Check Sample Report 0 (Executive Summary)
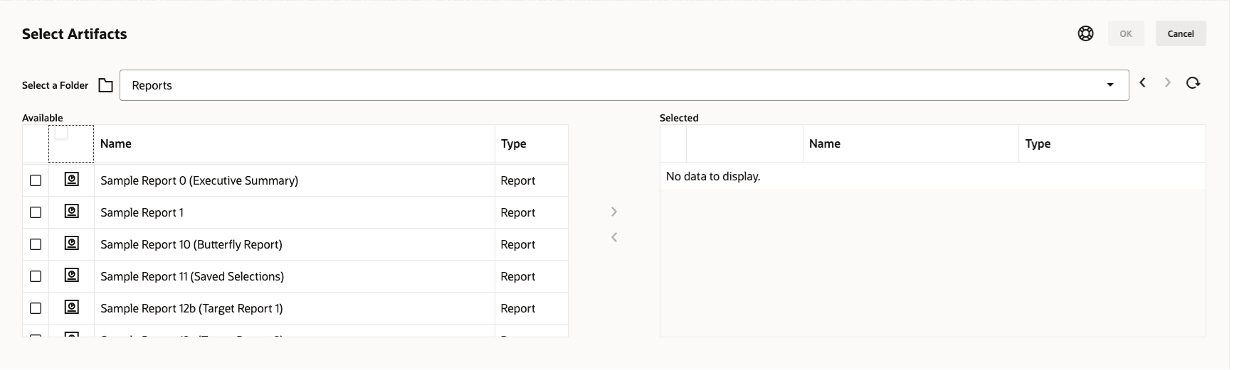Image resolution: width=1234 pixels, height=370 pixels. click(36, 180)
